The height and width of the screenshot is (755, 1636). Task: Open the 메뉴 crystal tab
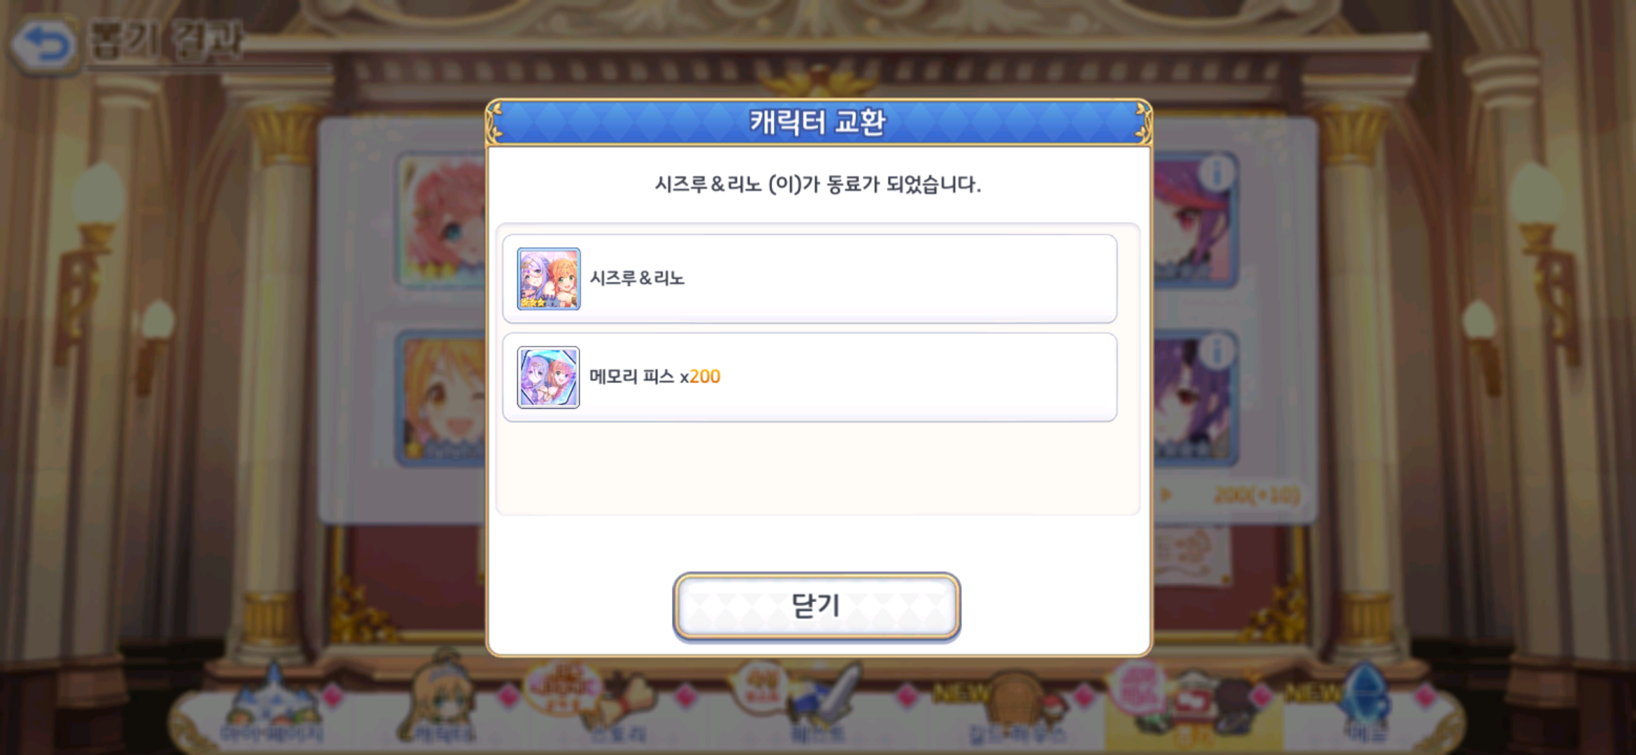pos(1367,706)
